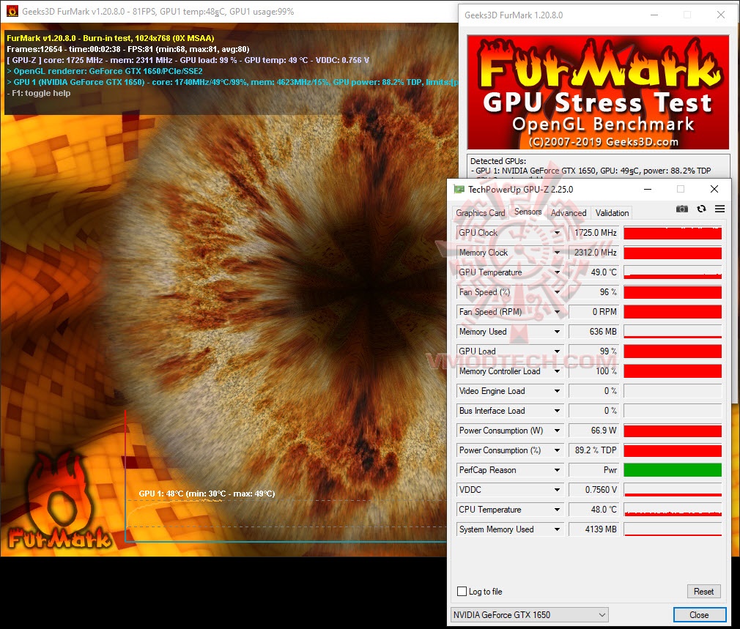Click the GPU Load value 99 %
This screenshot has width=740, height=629.
pyautogui.click(x=595, y=351)
